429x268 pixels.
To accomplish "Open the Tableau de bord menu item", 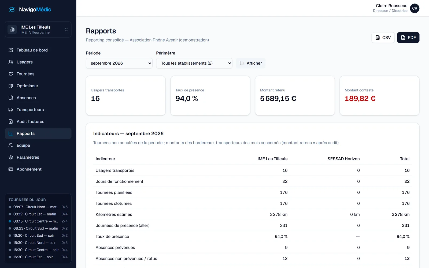I will point(38,50).
